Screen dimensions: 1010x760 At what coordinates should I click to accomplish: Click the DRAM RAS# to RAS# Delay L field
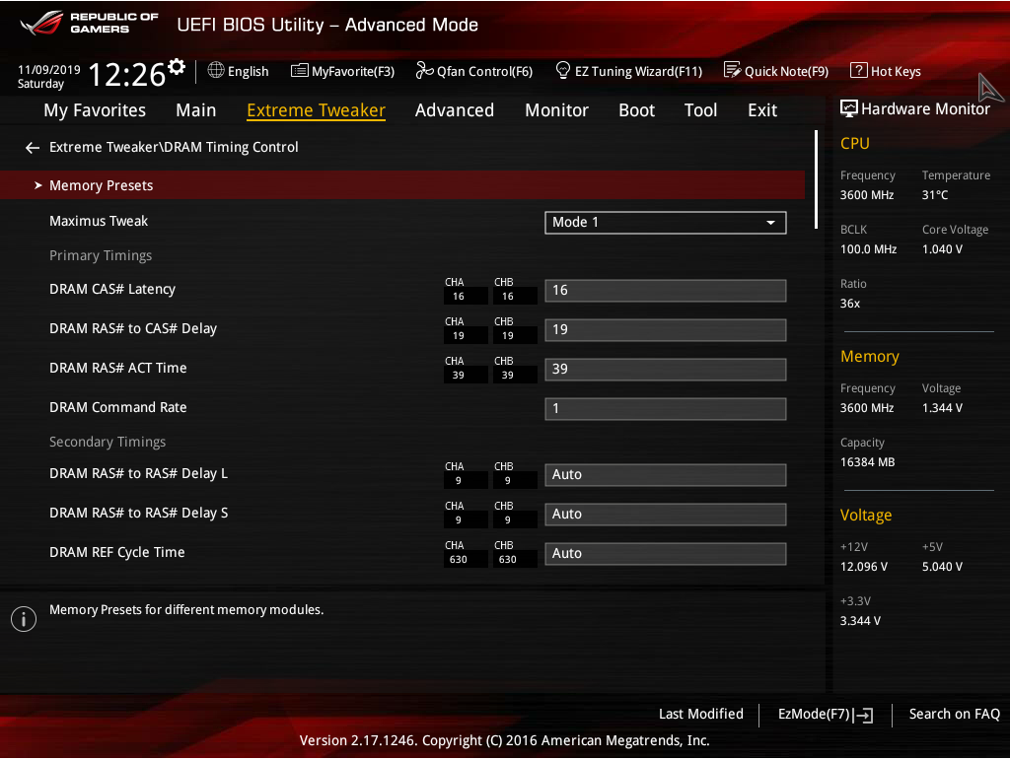666,475
